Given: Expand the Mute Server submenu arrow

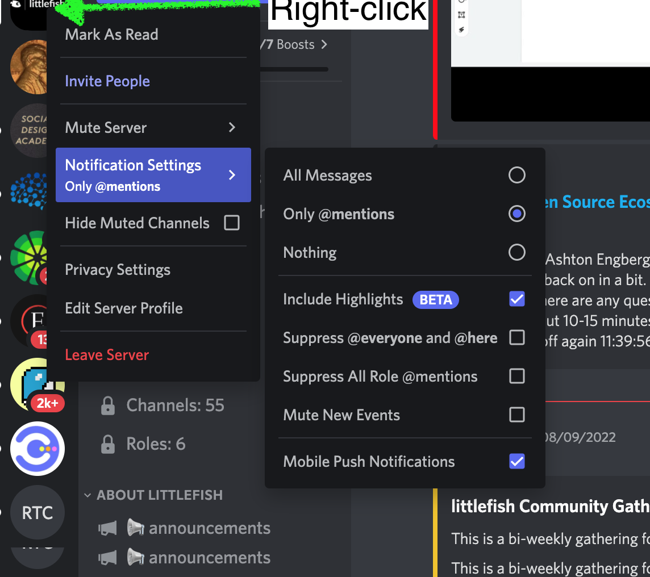Looking at the screenshot, I should (232, 128).
